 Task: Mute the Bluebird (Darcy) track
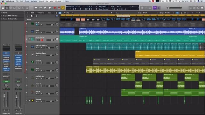pyautogui.click(x=37, y=55)
